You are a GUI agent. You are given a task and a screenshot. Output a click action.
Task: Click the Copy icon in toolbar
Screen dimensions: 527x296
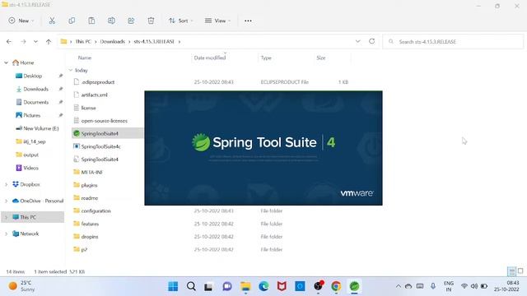coord(72,21)
